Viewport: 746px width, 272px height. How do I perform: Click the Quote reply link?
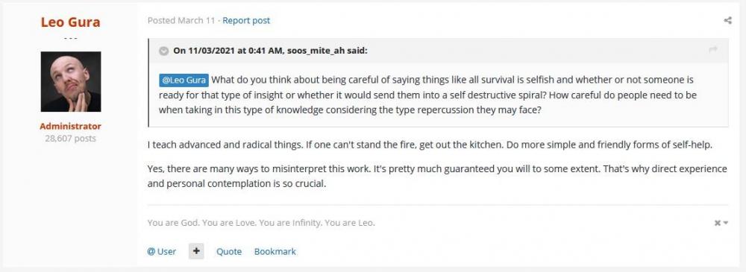pyautogui.click(x=229, y=252)
